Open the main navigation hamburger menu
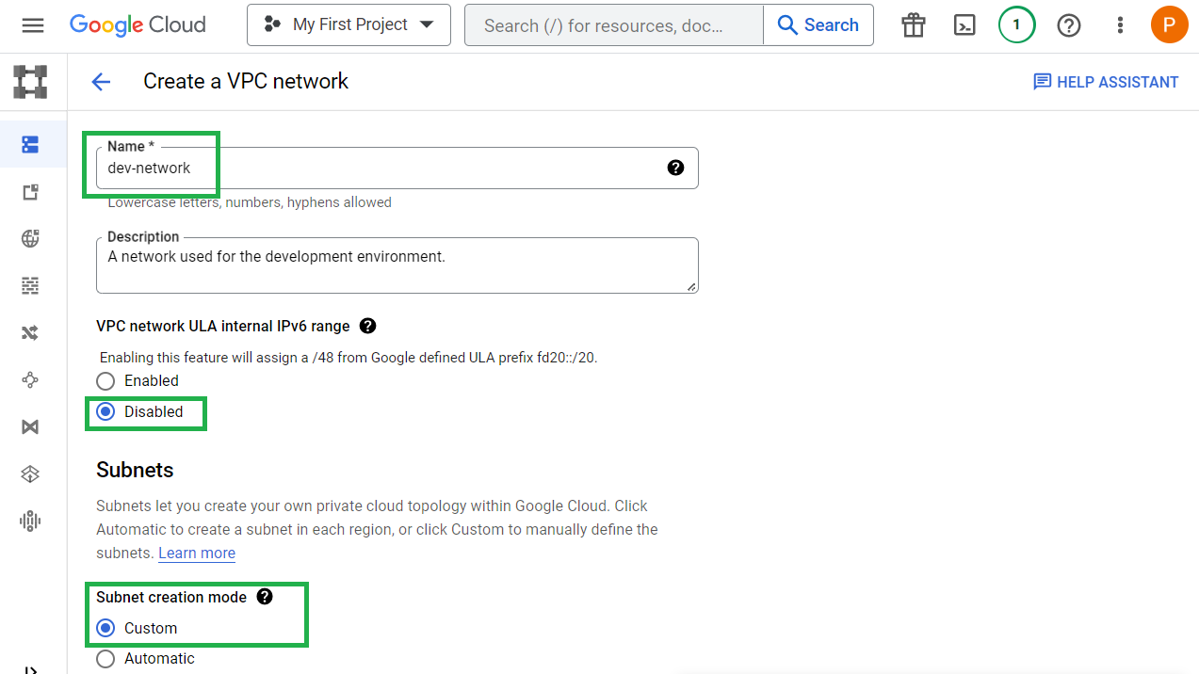The image size is (1199, 674). click(x=33, y=25)
